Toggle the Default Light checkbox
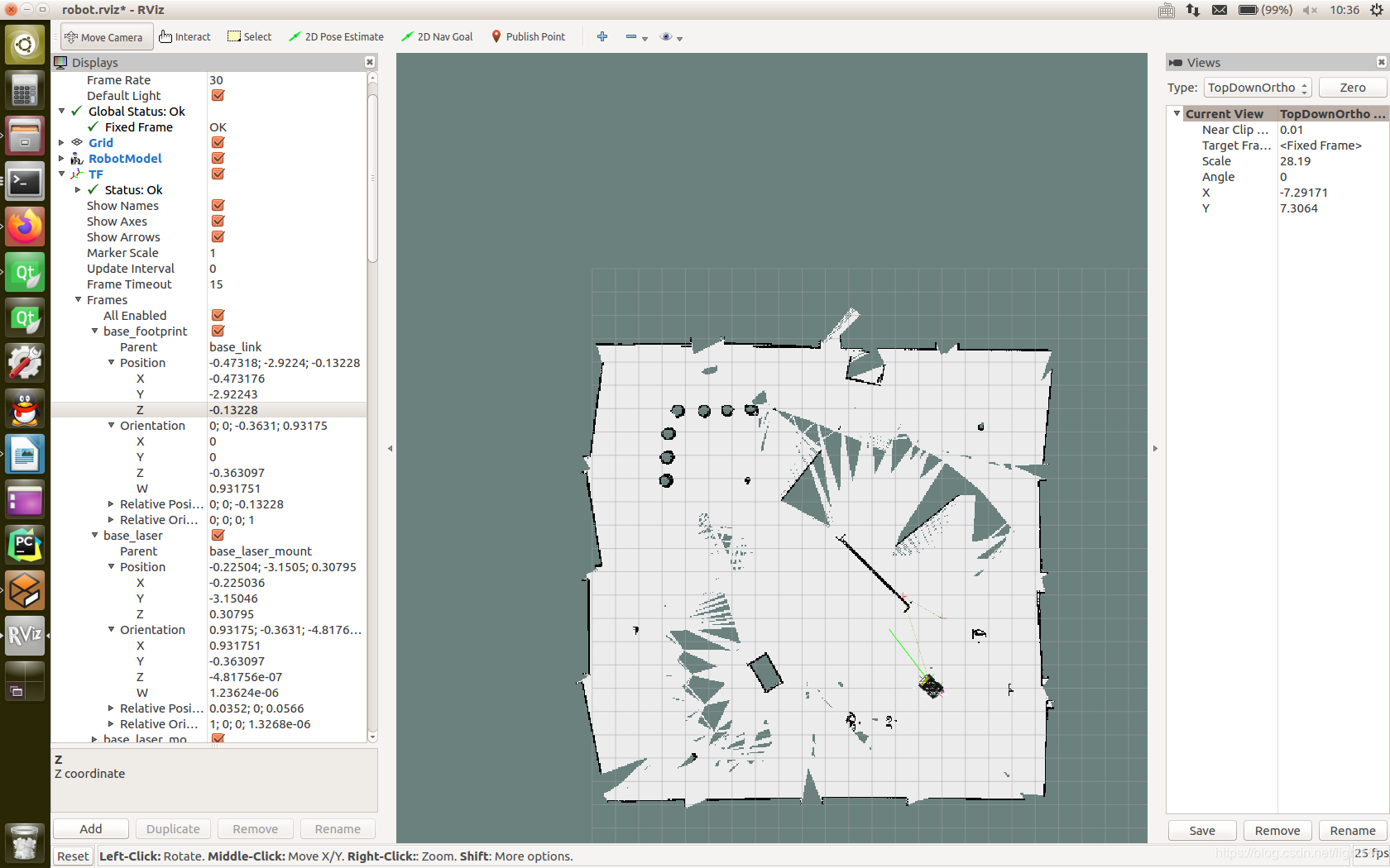Image resolution: width=1390 pixels, height=868 pixels. click(218, 96)
